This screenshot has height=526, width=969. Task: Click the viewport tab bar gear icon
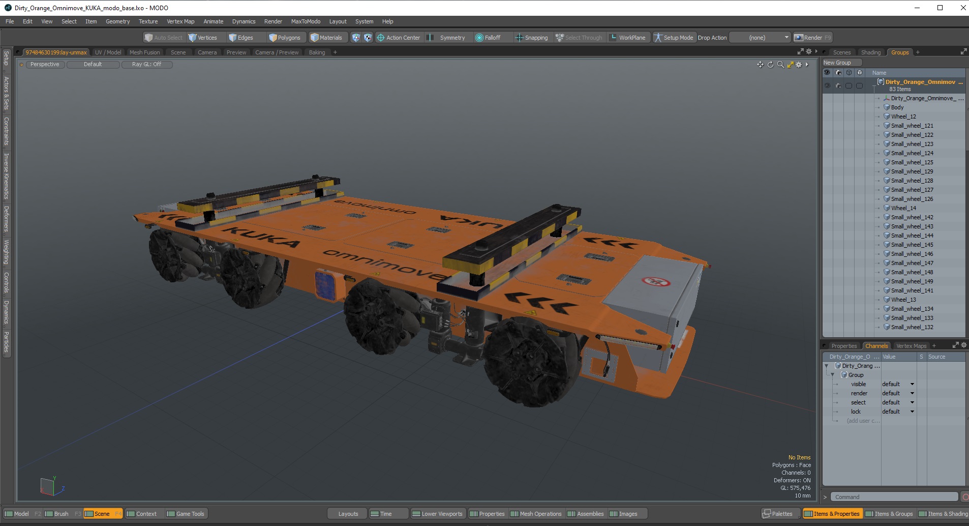tap(809, 51)
